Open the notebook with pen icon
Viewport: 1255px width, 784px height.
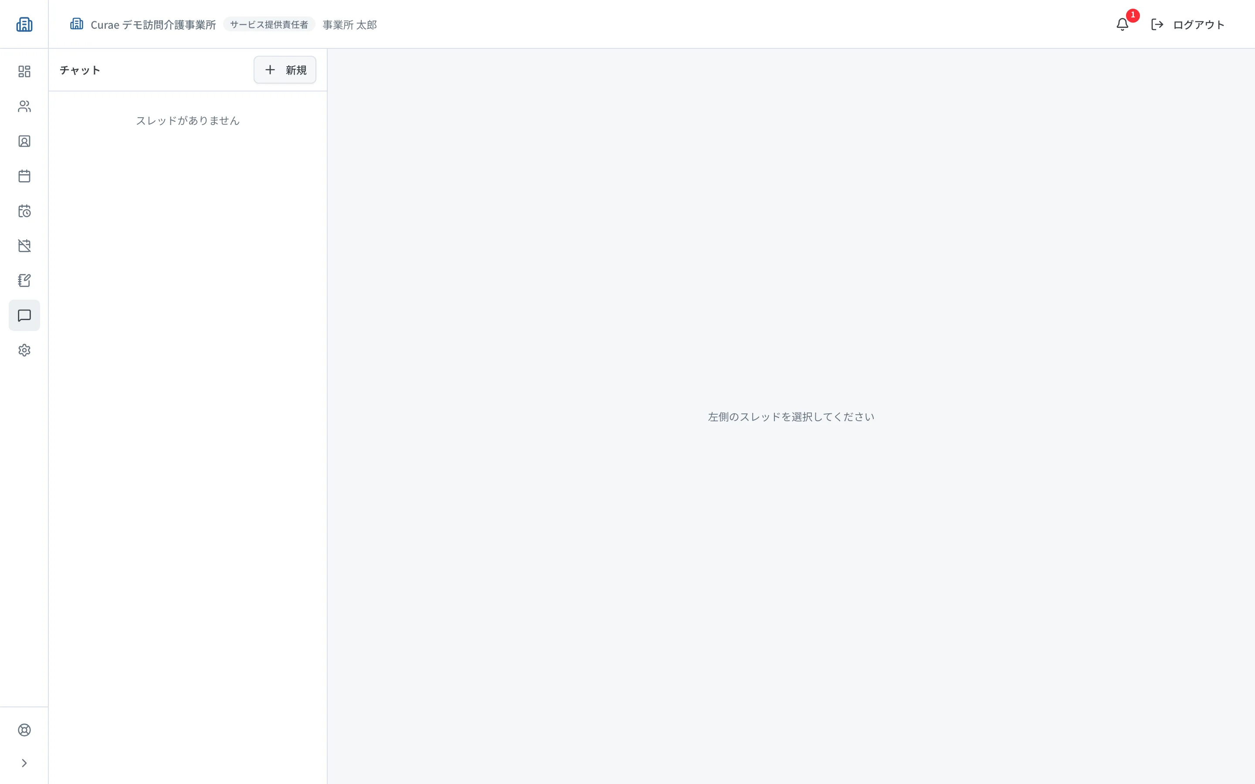[24, 280]
